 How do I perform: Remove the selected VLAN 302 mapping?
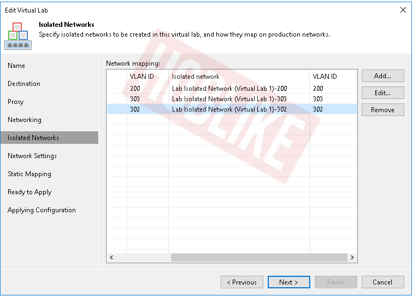[x=383, y=110]
